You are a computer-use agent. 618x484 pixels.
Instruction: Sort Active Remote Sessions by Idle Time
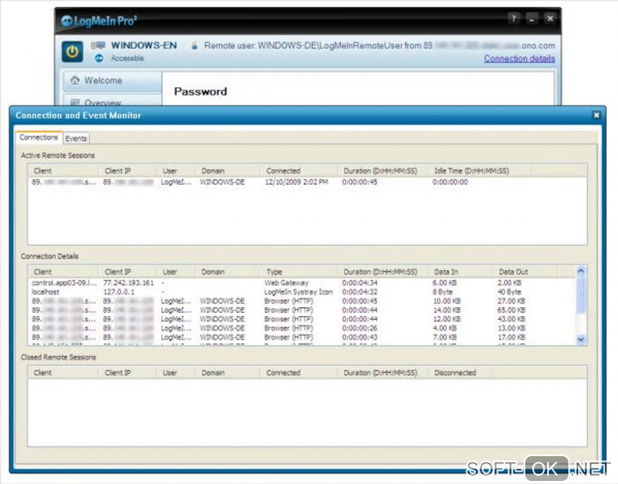pyautogui.click(x=480, y=171)
